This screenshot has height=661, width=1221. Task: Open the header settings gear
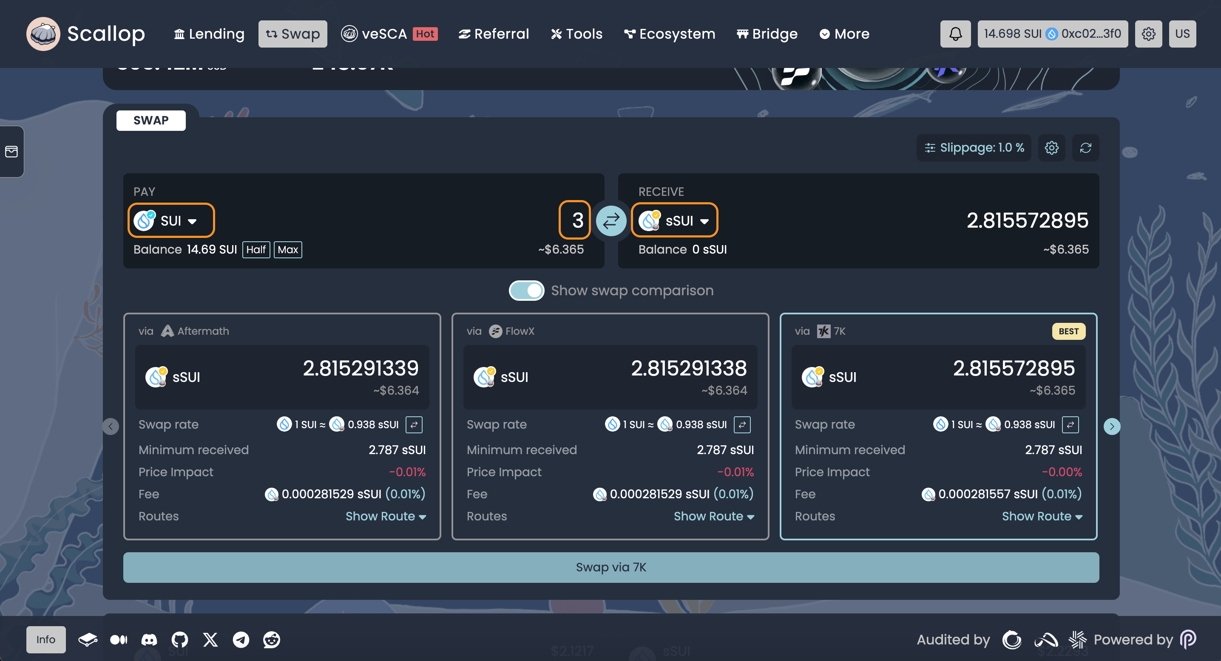coord(1148,34)
